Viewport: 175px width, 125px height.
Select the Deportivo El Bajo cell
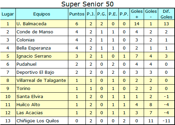(x=42, y=72)
